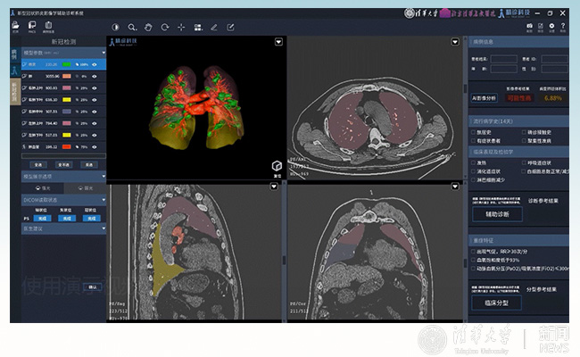Select the zoom magnifier tool
Screen dimensions: 580x357
(132, 28)
